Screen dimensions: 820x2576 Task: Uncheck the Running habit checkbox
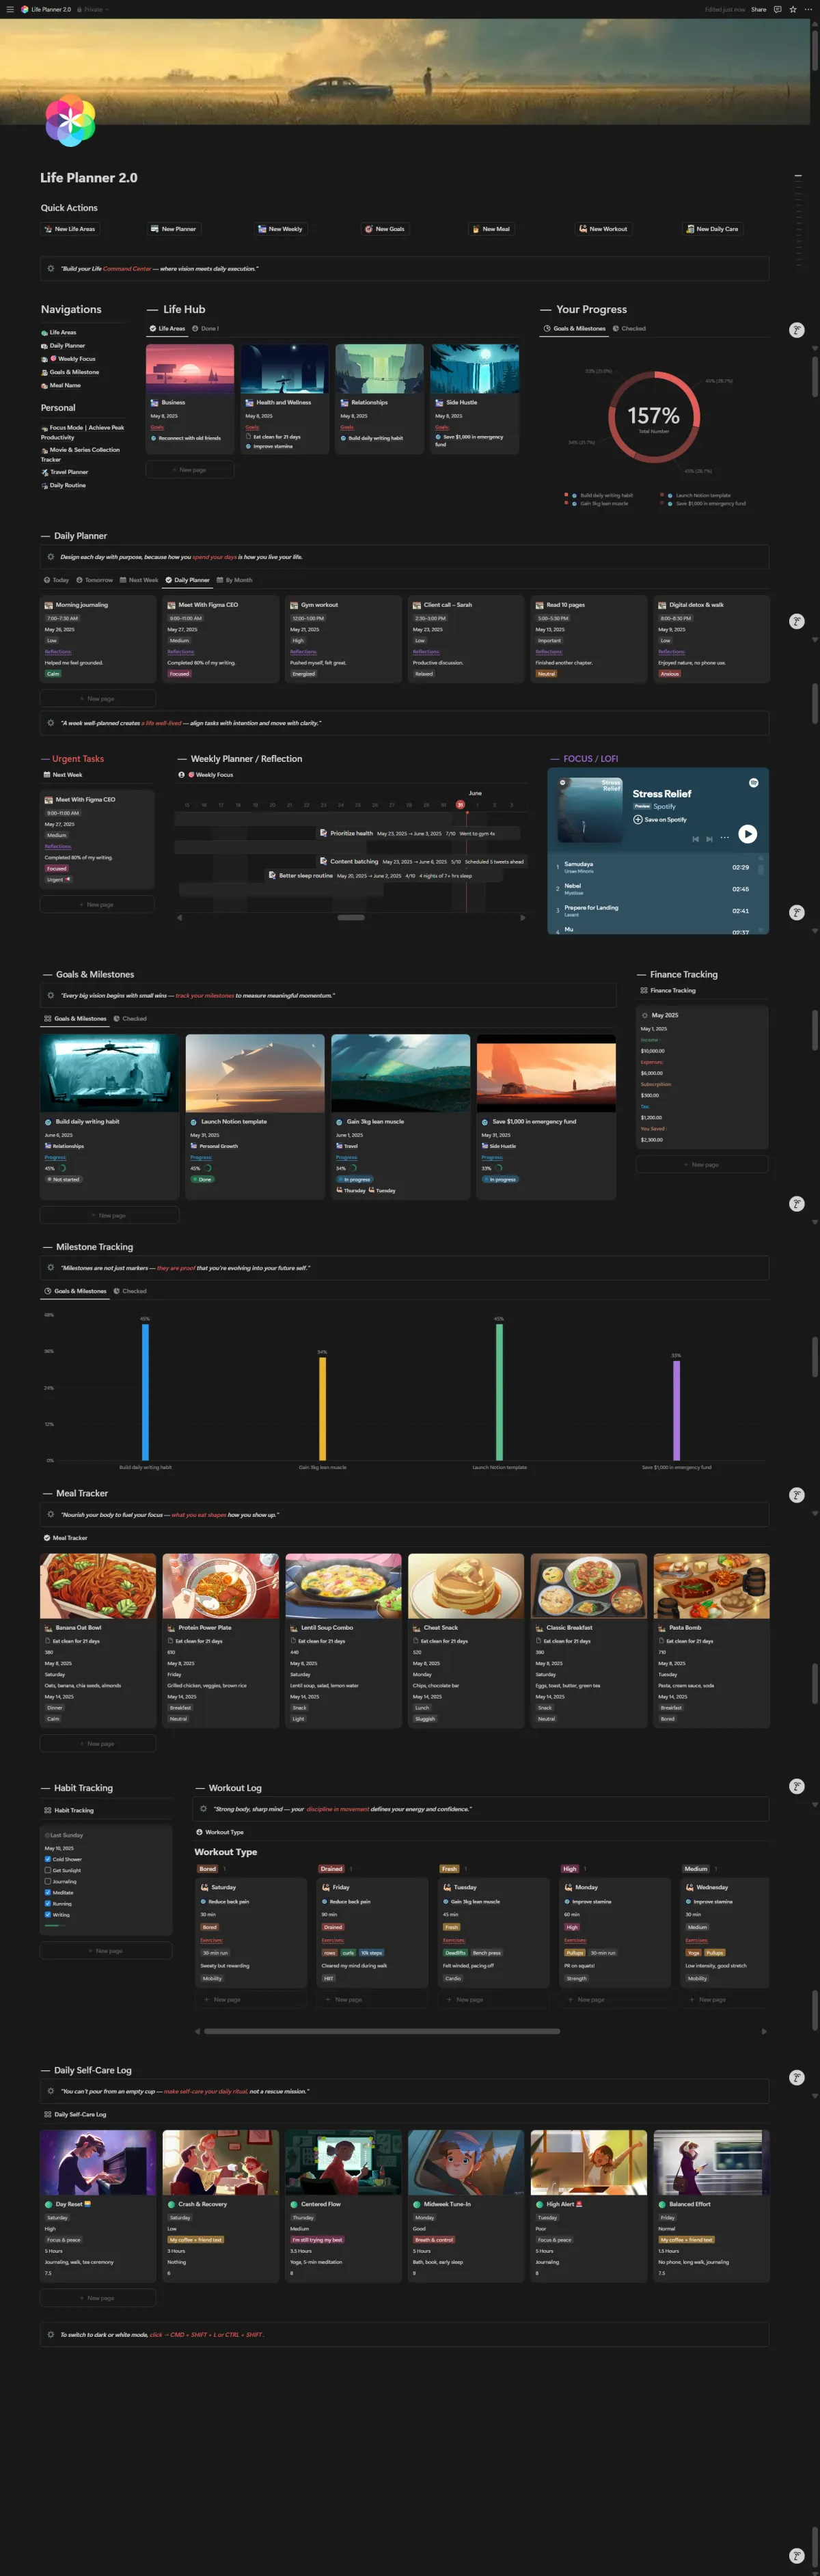tap(48, 1903)
